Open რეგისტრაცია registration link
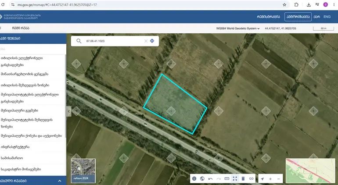The image size is (338, 185). pyautogui.click(x=268, y=17)
